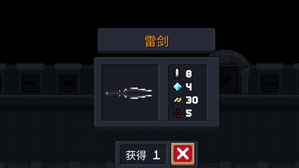The image size is (299, 168).
Task: Tap the red crosshair accuracy icon
Action: (178, 113)
